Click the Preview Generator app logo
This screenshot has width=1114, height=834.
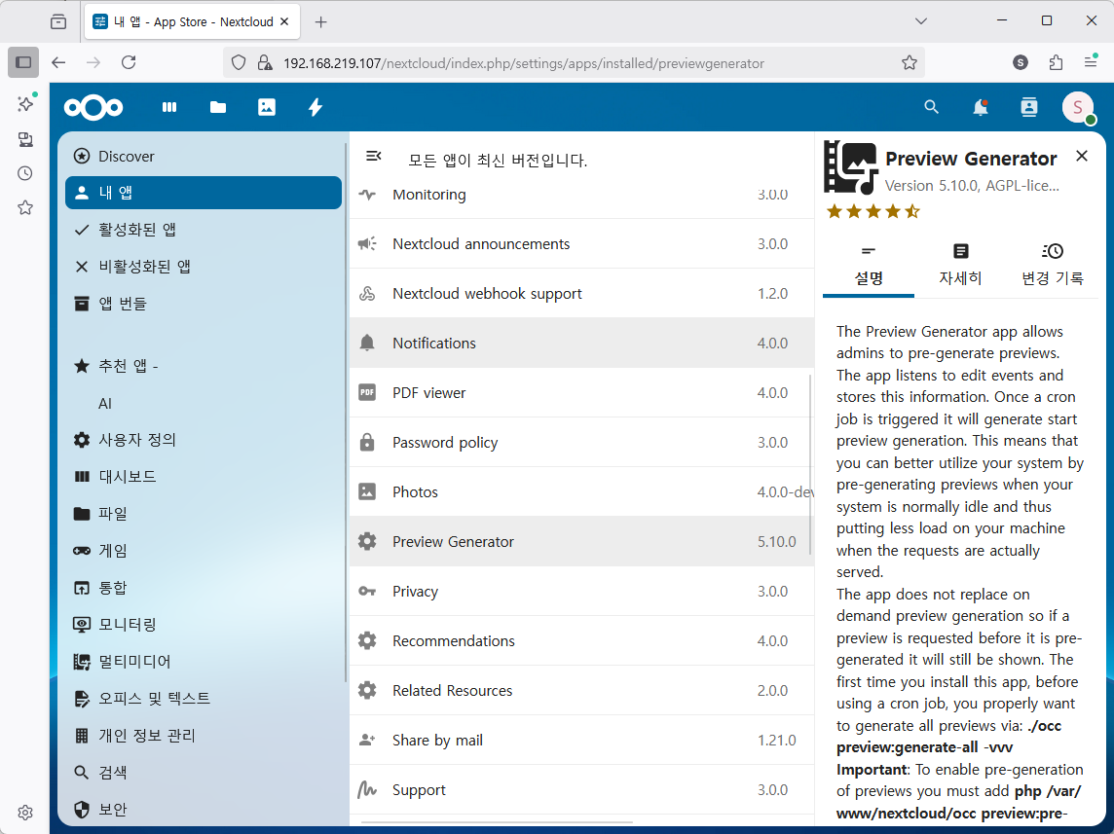(850, 167)
